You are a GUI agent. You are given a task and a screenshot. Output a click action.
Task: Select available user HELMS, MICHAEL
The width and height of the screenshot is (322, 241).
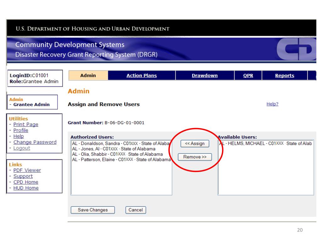click(x=266, y=143)
